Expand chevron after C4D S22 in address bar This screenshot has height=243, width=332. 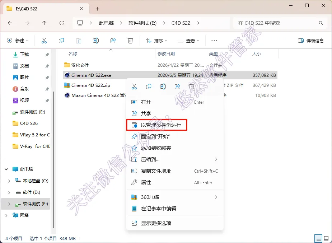[198, 23]
